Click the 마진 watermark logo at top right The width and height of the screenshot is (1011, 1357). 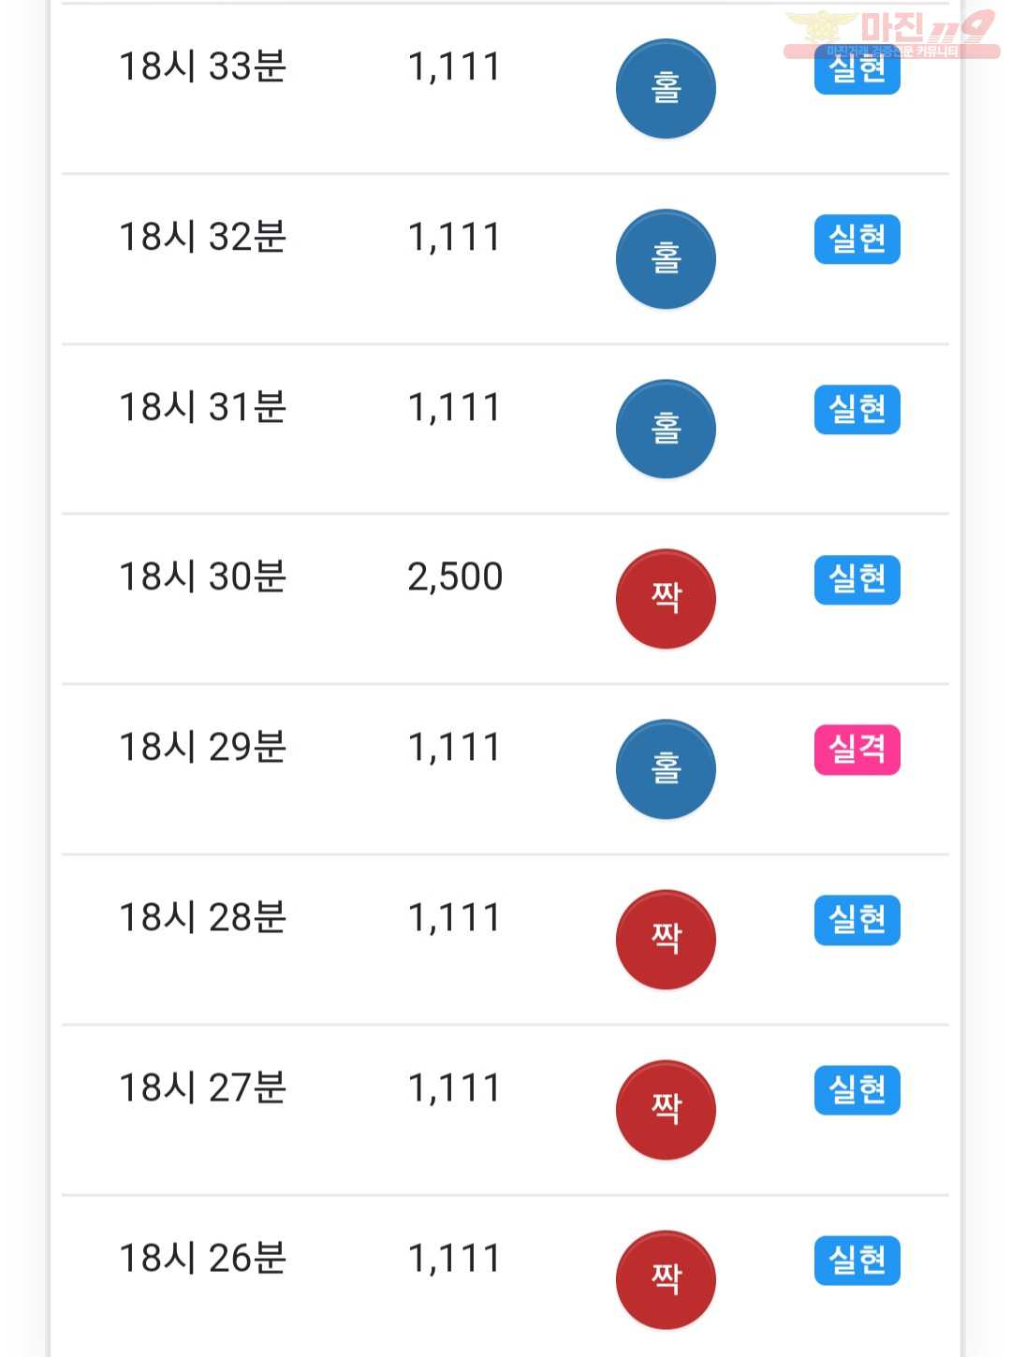[x=891, y=33]
